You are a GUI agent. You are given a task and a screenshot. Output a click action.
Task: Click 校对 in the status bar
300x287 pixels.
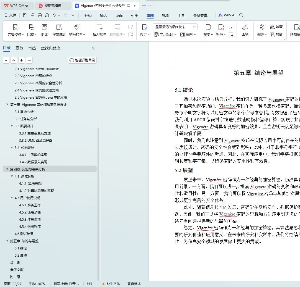(x=90, y=284)
